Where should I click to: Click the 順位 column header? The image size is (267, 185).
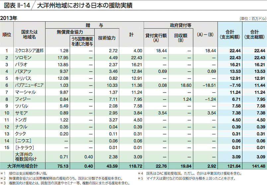click(x=7, y=35)
